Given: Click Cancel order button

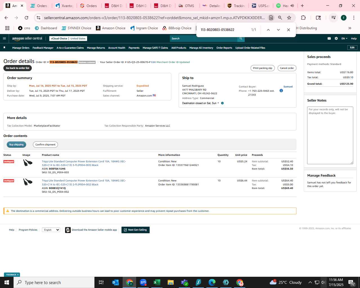Looking at the screenshot, I should [x=287, y=68].
